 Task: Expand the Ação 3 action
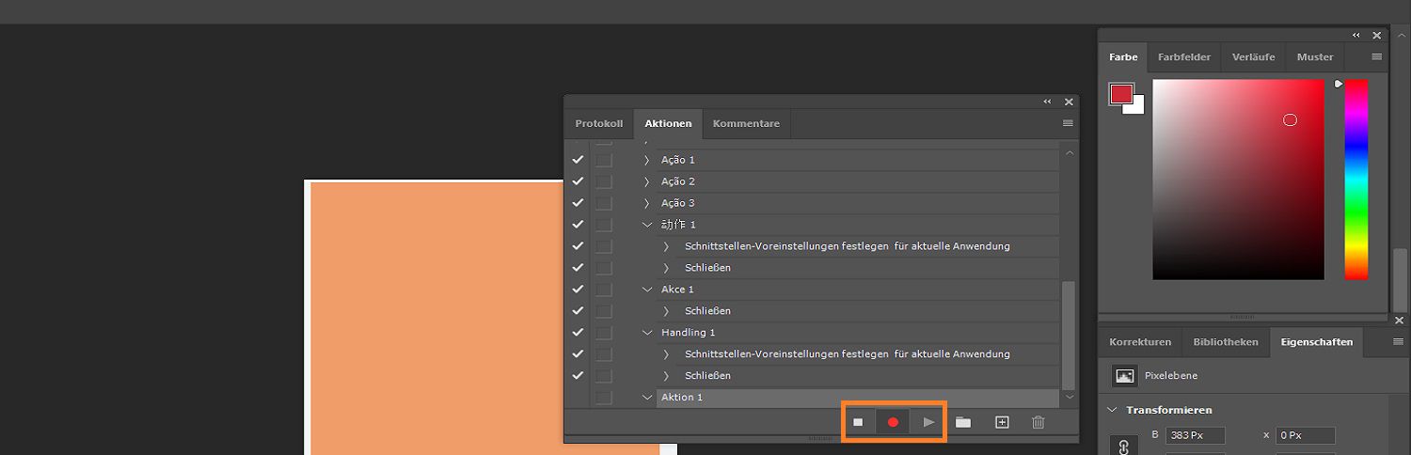(x=646, y=203)
